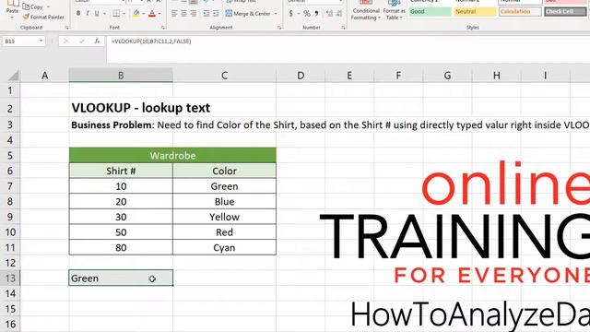This screenshot has width=590, height=332.
Task: Decrease cell indent
Action: tap(206, 14)
